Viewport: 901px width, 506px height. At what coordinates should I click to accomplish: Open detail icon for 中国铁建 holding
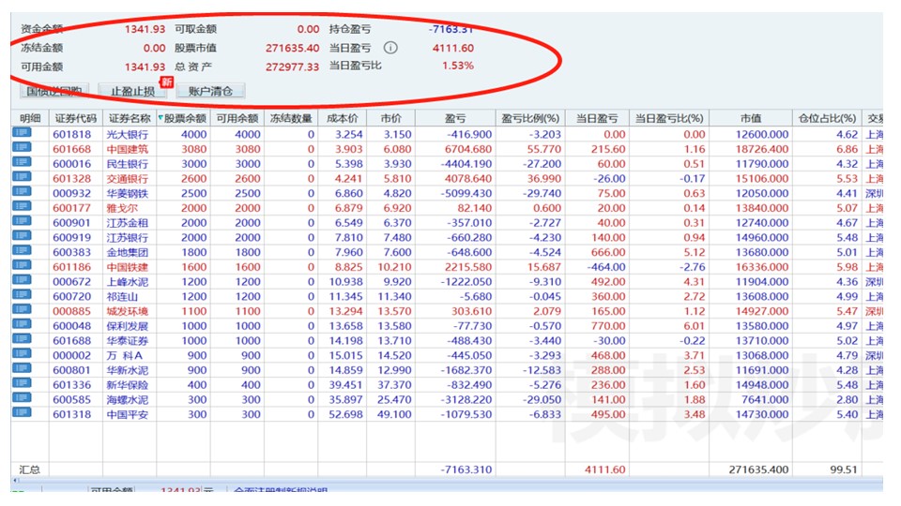click(x=22, y=267)
